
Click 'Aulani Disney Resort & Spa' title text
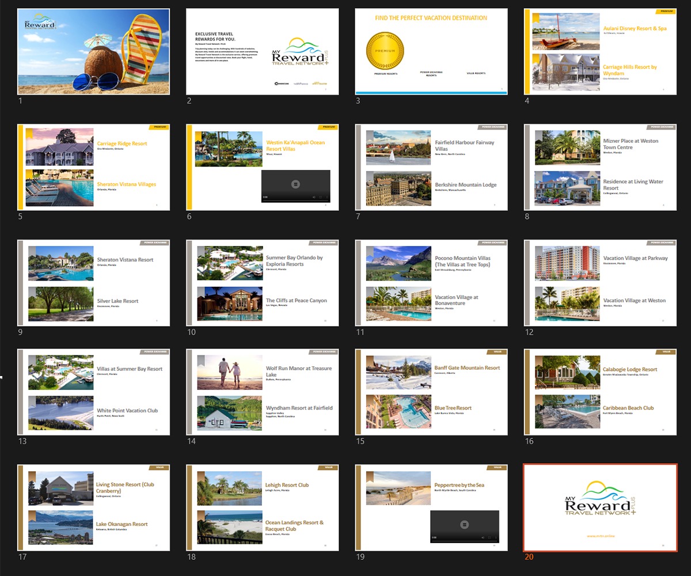[635, 28]
